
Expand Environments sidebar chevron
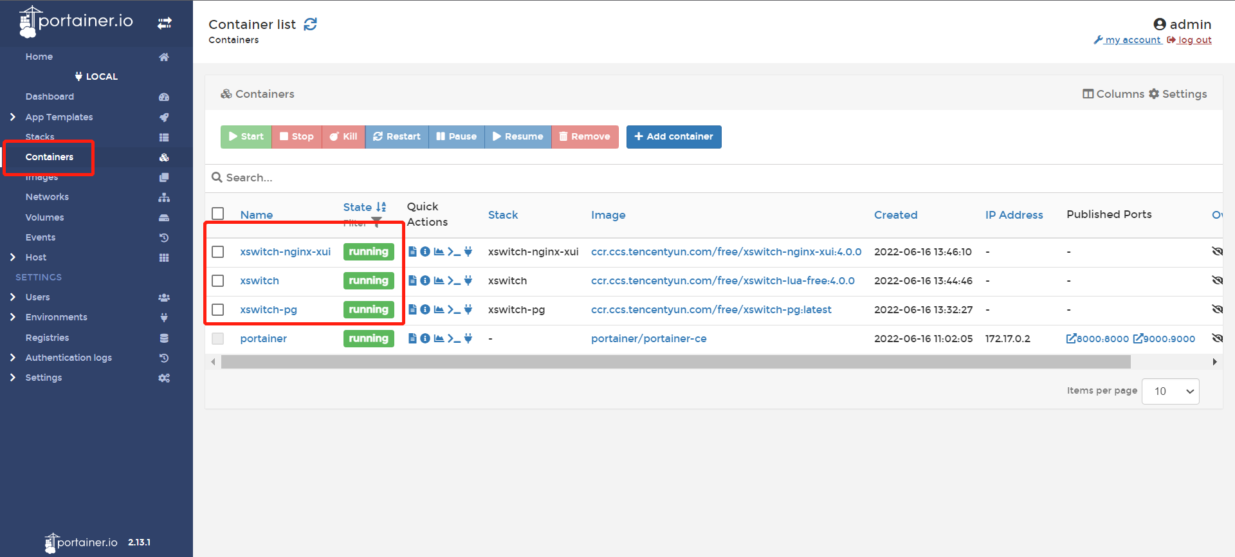(13, 317)
